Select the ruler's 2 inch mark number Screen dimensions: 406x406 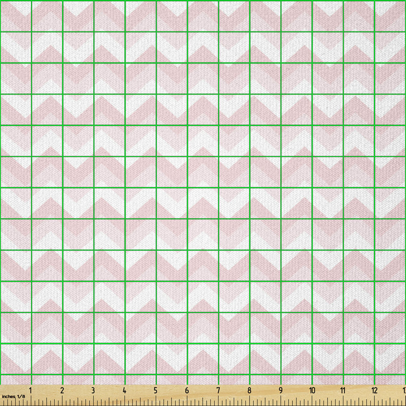pyautogui.click(x=62, y=390)
